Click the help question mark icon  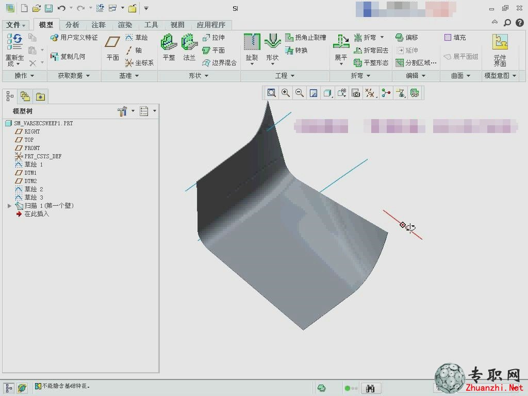click(520, 23)
